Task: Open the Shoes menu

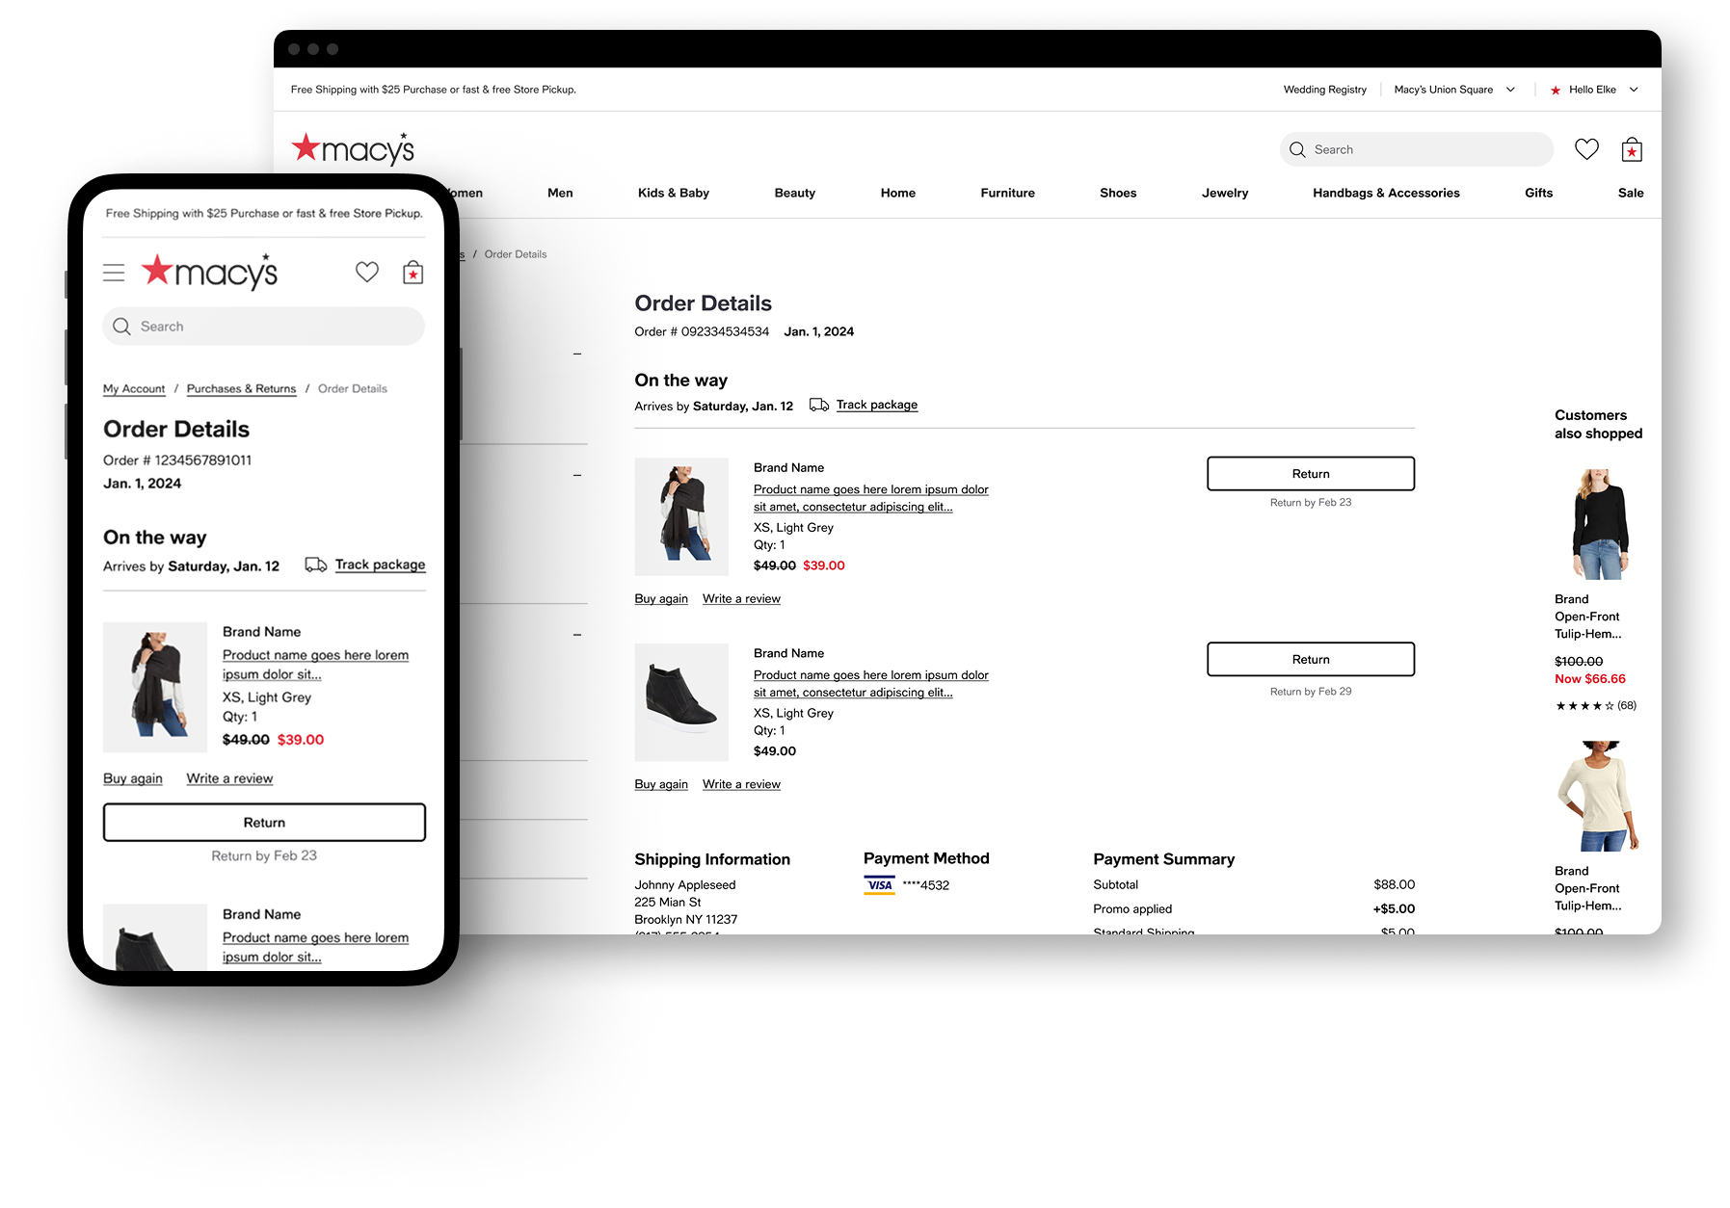Action: coord(1118,193)
